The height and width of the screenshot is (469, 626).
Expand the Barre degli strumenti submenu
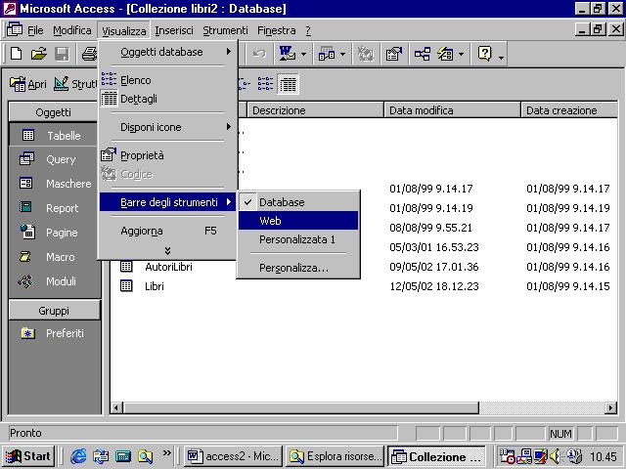point(167,202)
